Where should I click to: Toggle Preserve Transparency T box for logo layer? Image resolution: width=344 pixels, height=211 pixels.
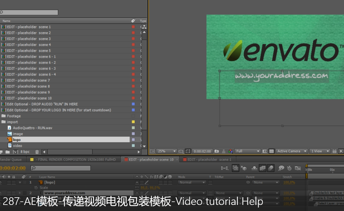pyautogui.click(x=210, y=182)
